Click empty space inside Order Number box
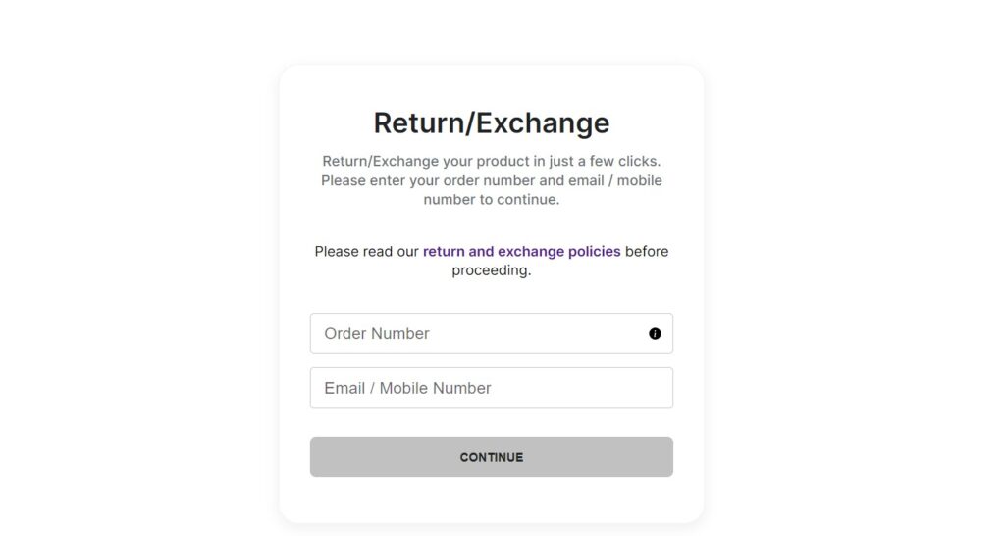 coord(539,333)
